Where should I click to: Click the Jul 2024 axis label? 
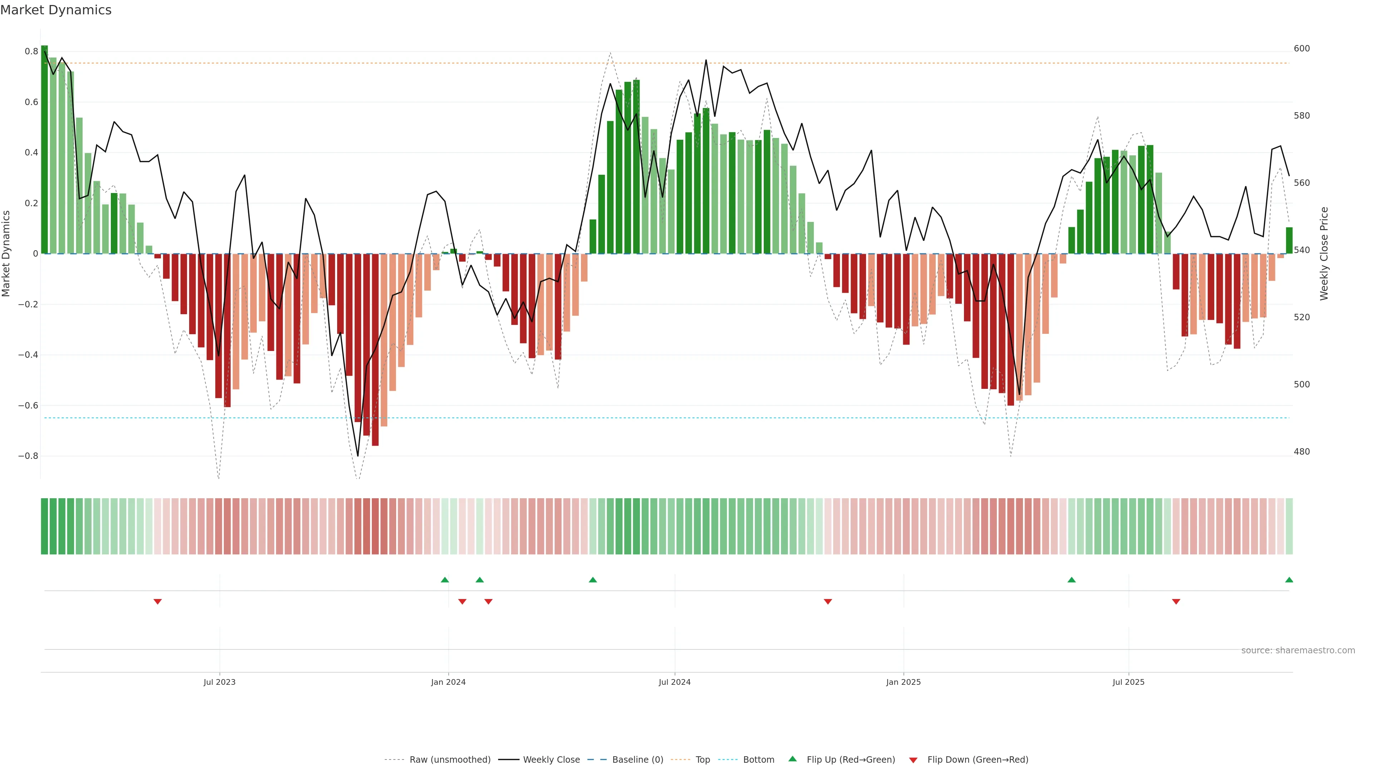[674, 682]
